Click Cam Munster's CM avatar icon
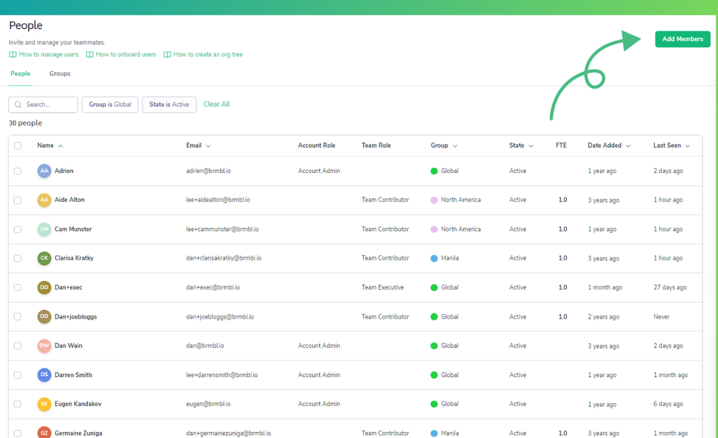 click(x=44, y=229)
